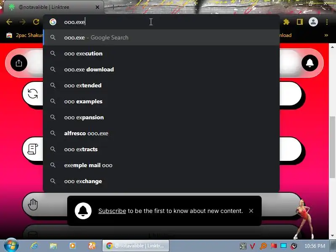Image resolution: width=336 pixels, height=252 pixels.
Task: Toggle the browser side panel icon
Action: (x=299, y=22)
